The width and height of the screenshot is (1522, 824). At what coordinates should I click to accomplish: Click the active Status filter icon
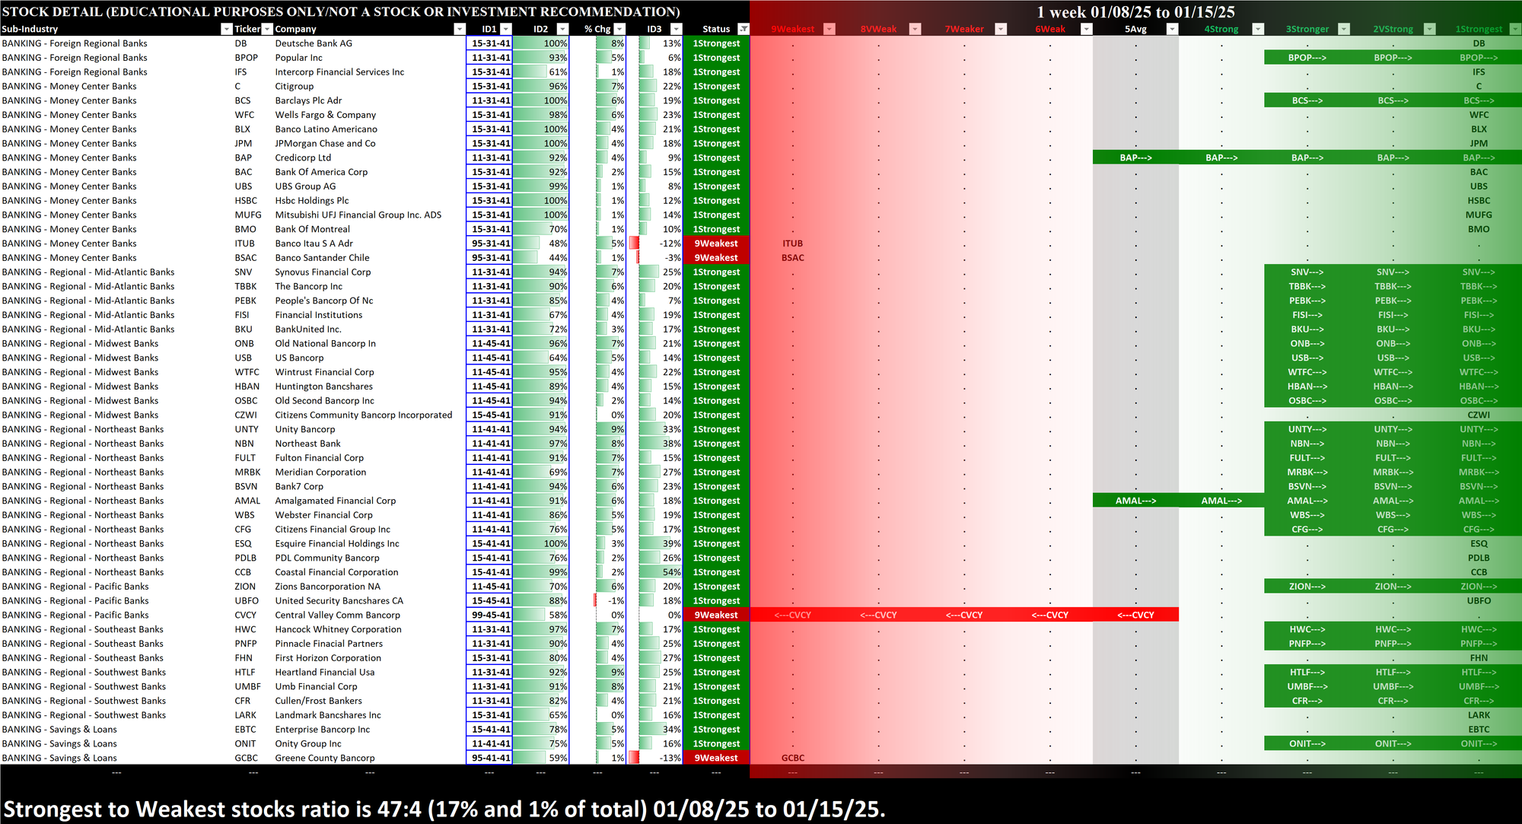point(743,29)
